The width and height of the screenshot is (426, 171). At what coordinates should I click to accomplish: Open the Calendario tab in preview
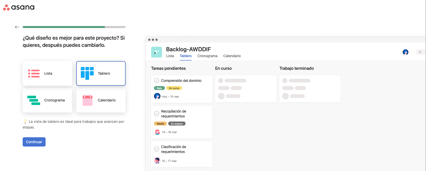coord(232,56)
